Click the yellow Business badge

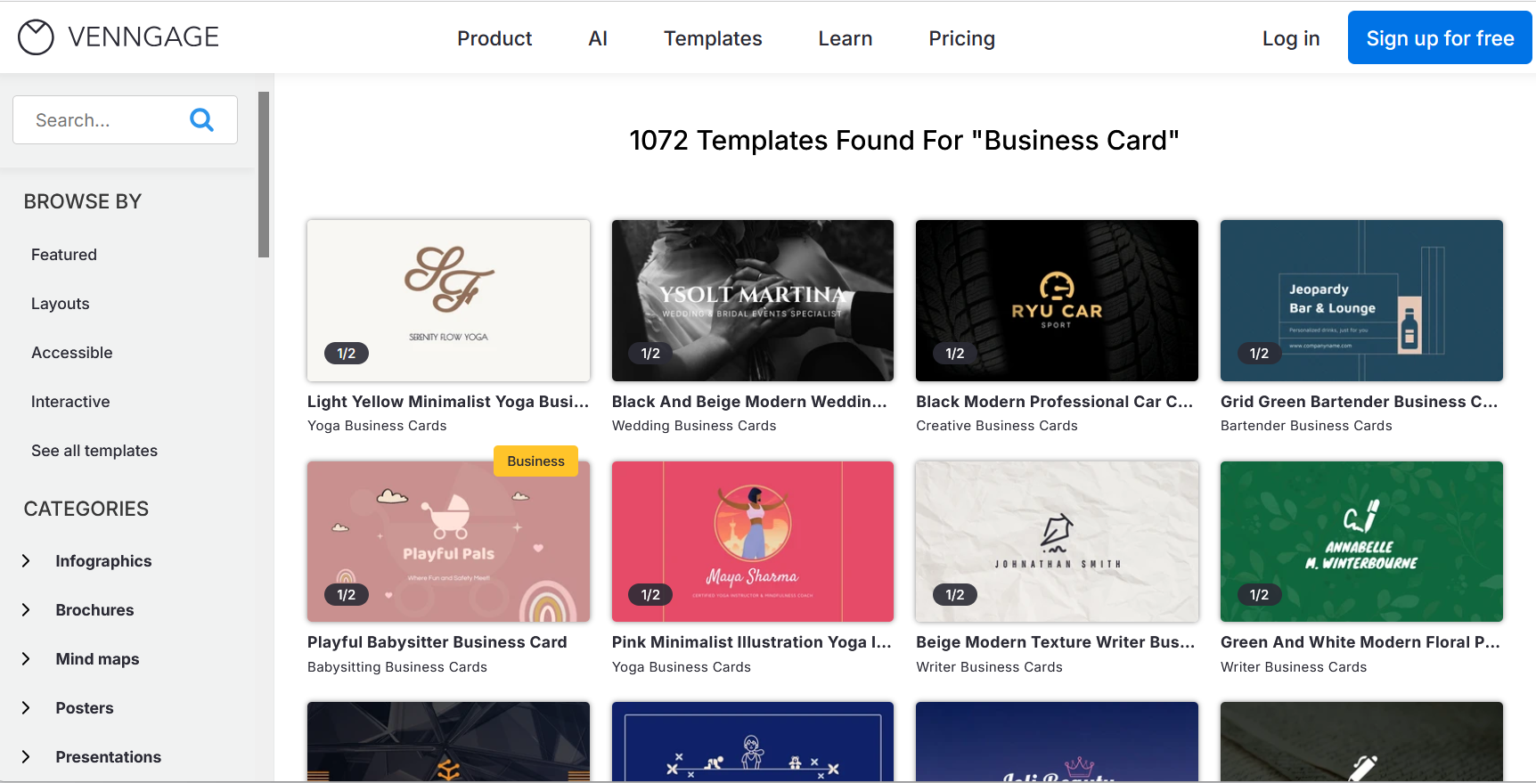coord(535,461)
